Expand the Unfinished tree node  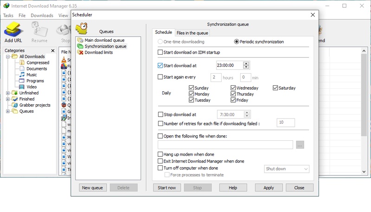[x=8, y=93]
